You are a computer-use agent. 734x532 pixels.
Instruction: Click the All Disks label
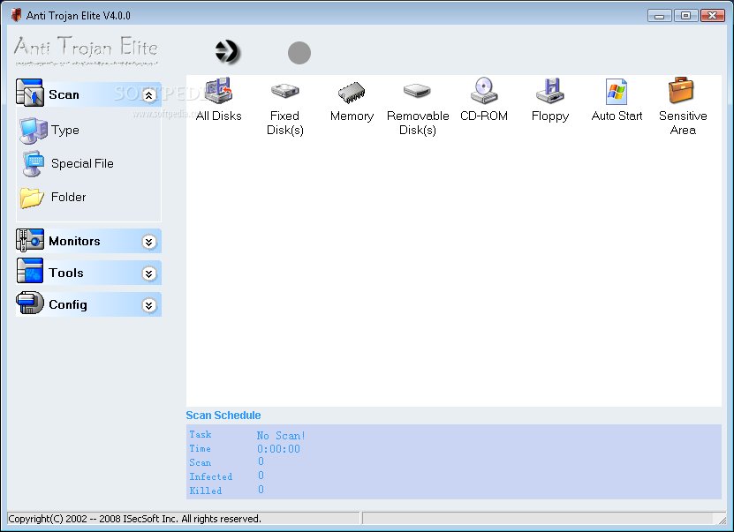(x=218, y=116)
